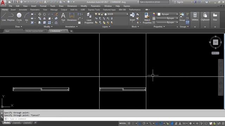Activate the Rotate tool in Modify
The height and width of the screenshot is (126, 225).
click(x=45, y=14)
